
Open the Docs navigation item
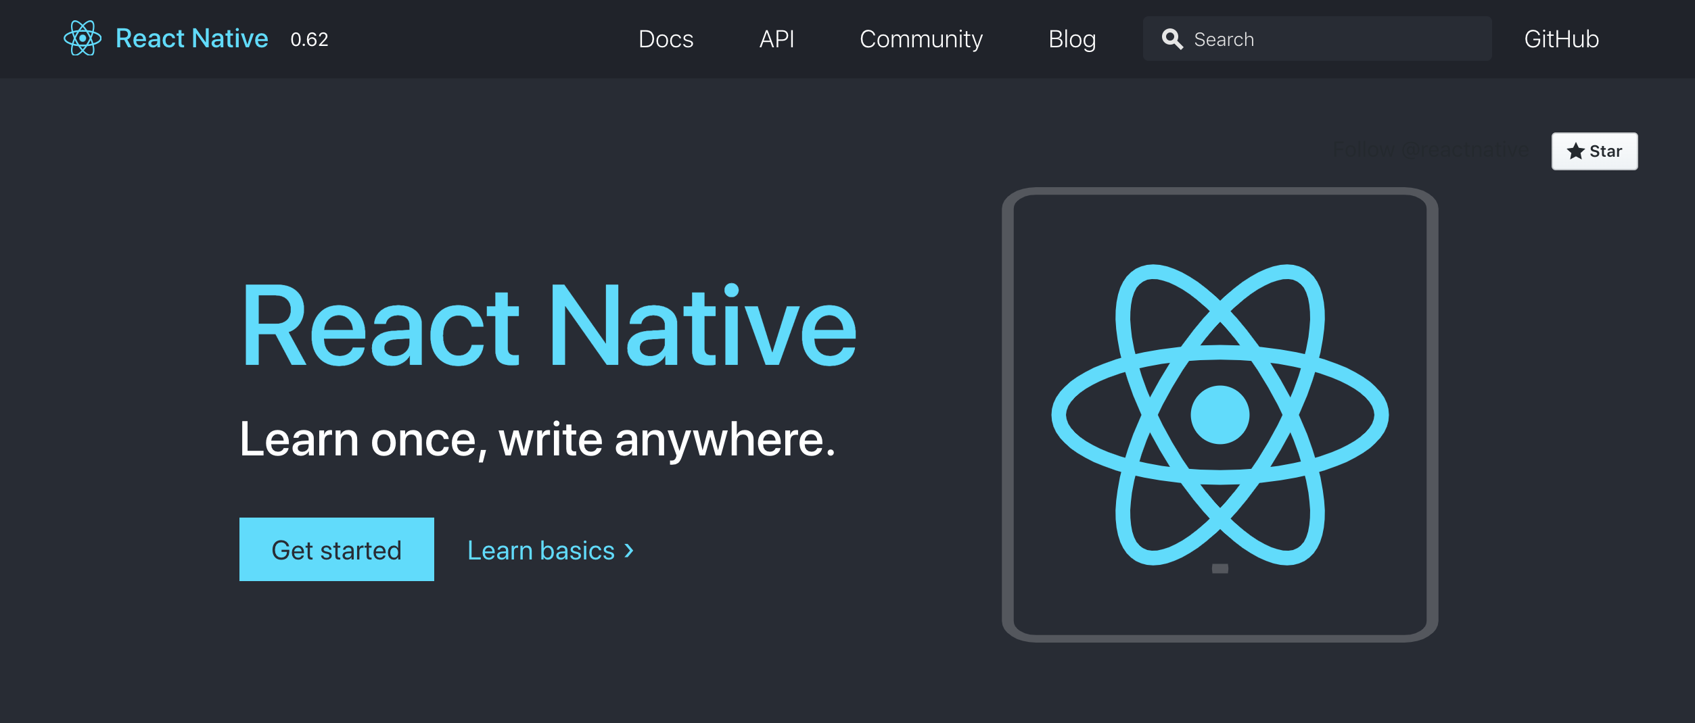[666, 39]
